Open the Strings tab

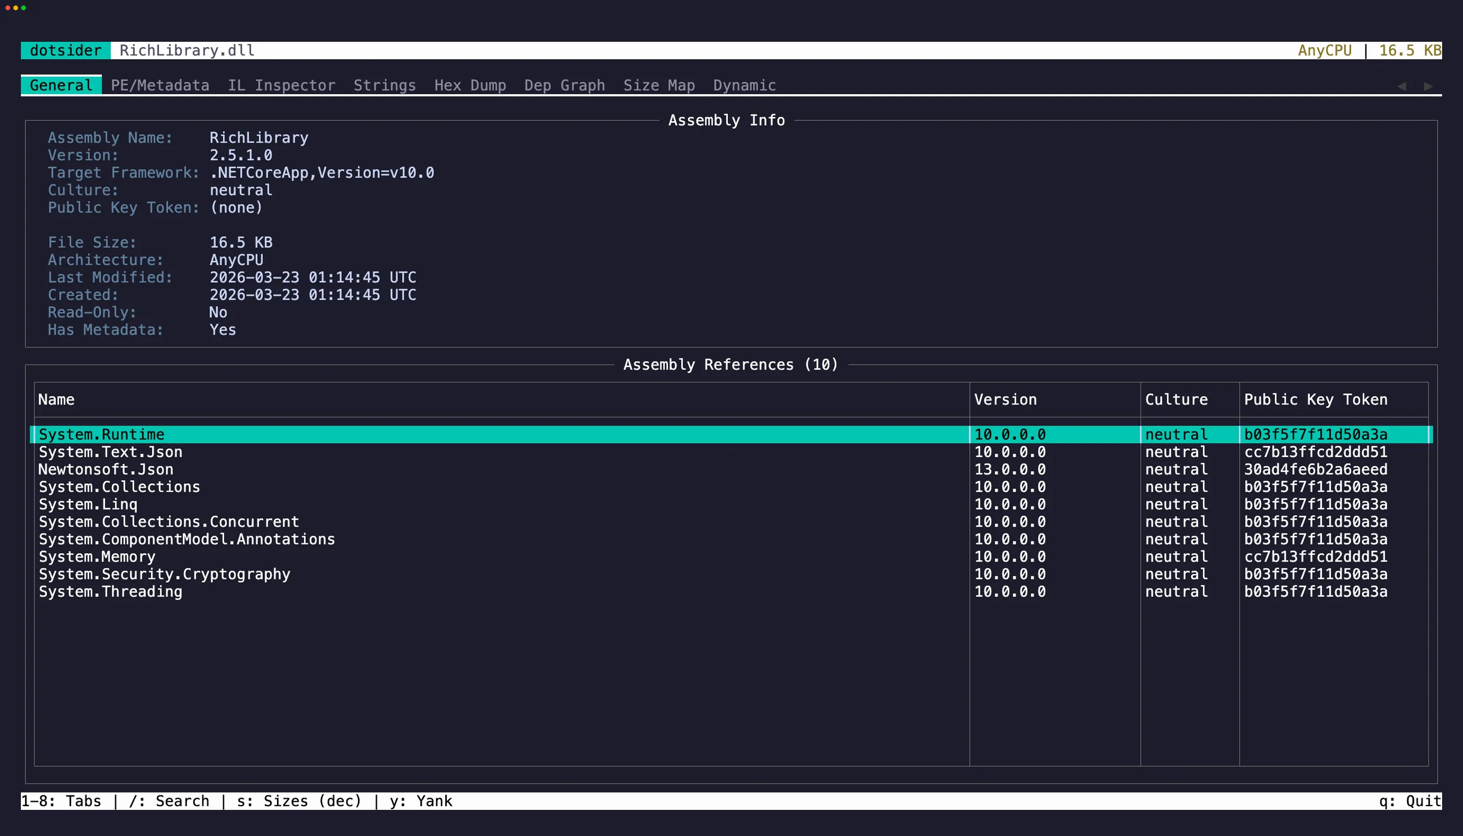tap(384, 86)
